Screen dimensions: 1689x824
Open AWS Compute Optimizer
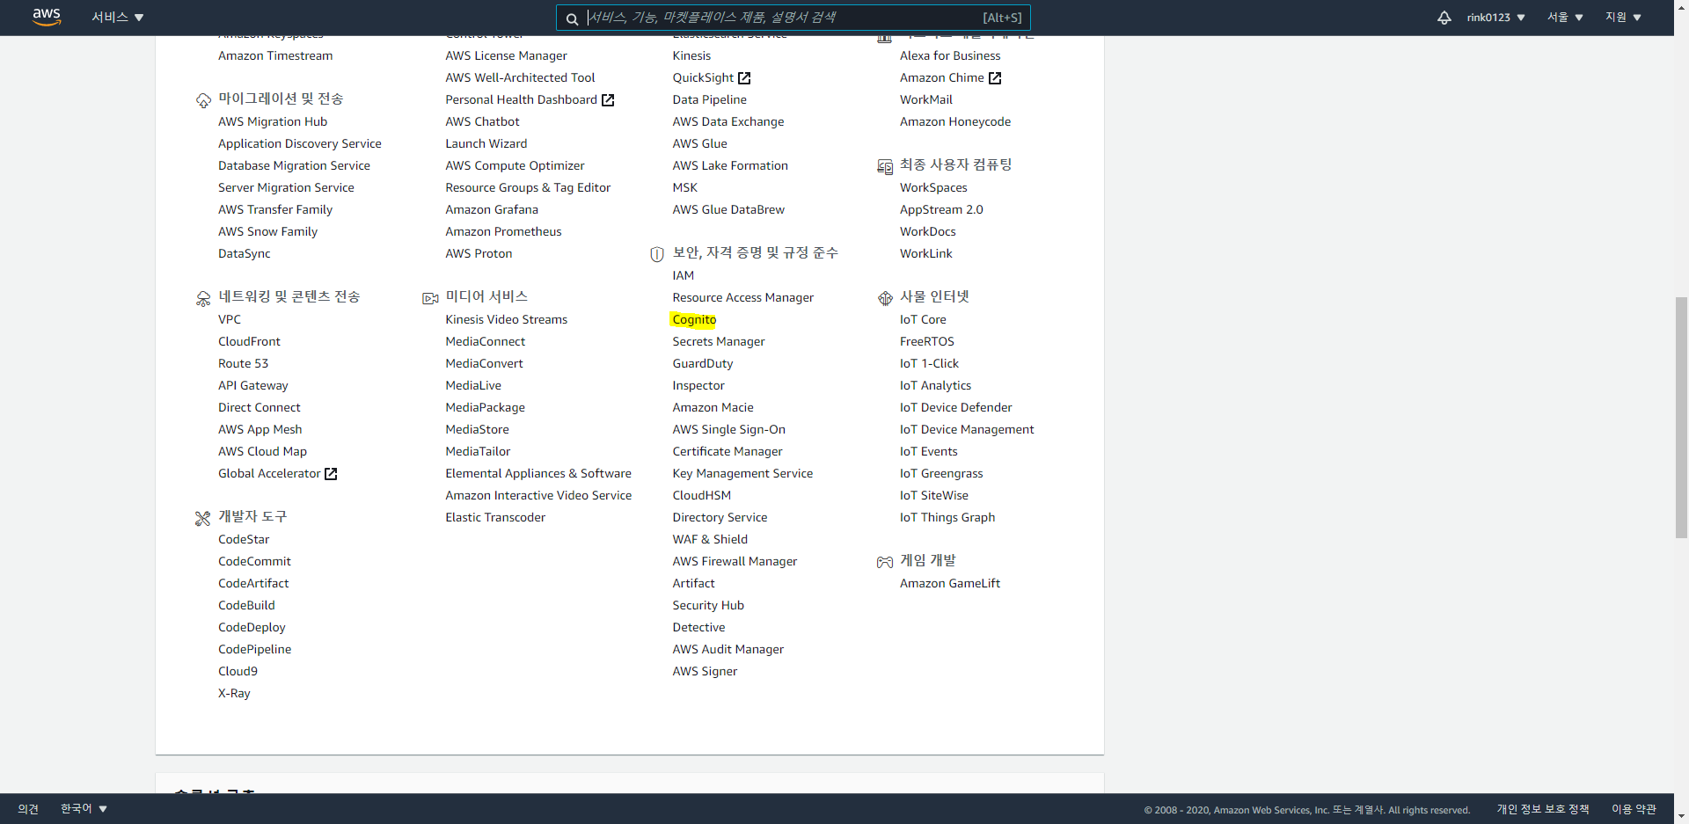[515, 166]
